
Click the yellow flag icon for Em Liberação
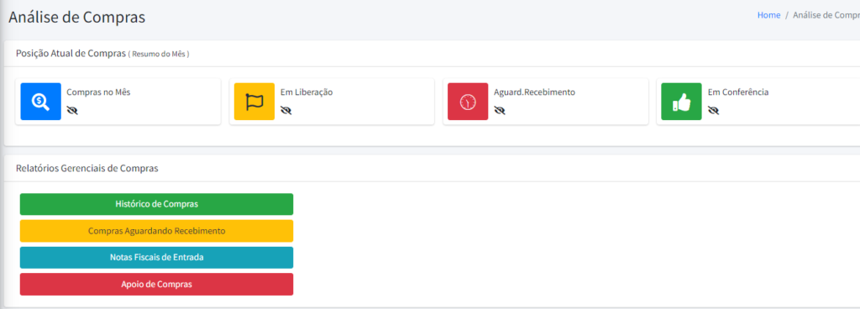click(254, 102)
